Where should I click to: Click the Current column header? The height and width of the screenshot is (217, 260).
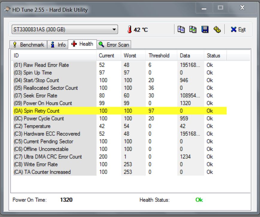click(109, 55)
